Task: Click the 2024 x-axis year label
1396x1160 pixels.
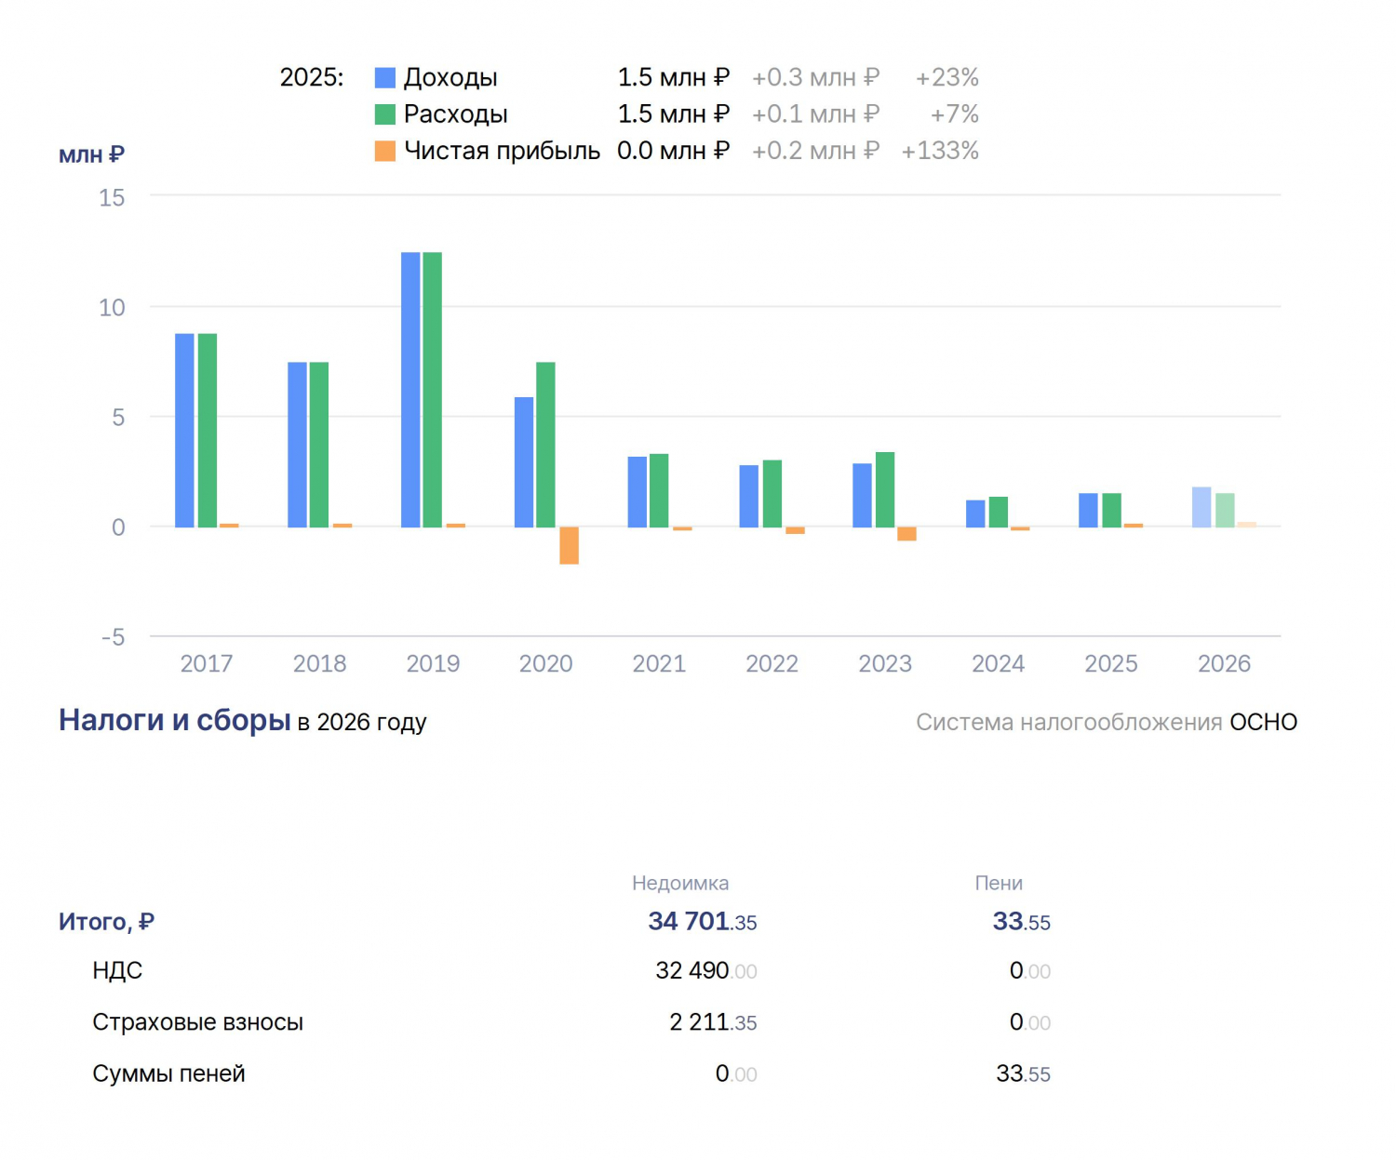Action: (998, 664)
